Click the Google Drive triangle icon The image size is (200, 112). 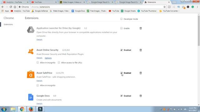tap(31, 30)
